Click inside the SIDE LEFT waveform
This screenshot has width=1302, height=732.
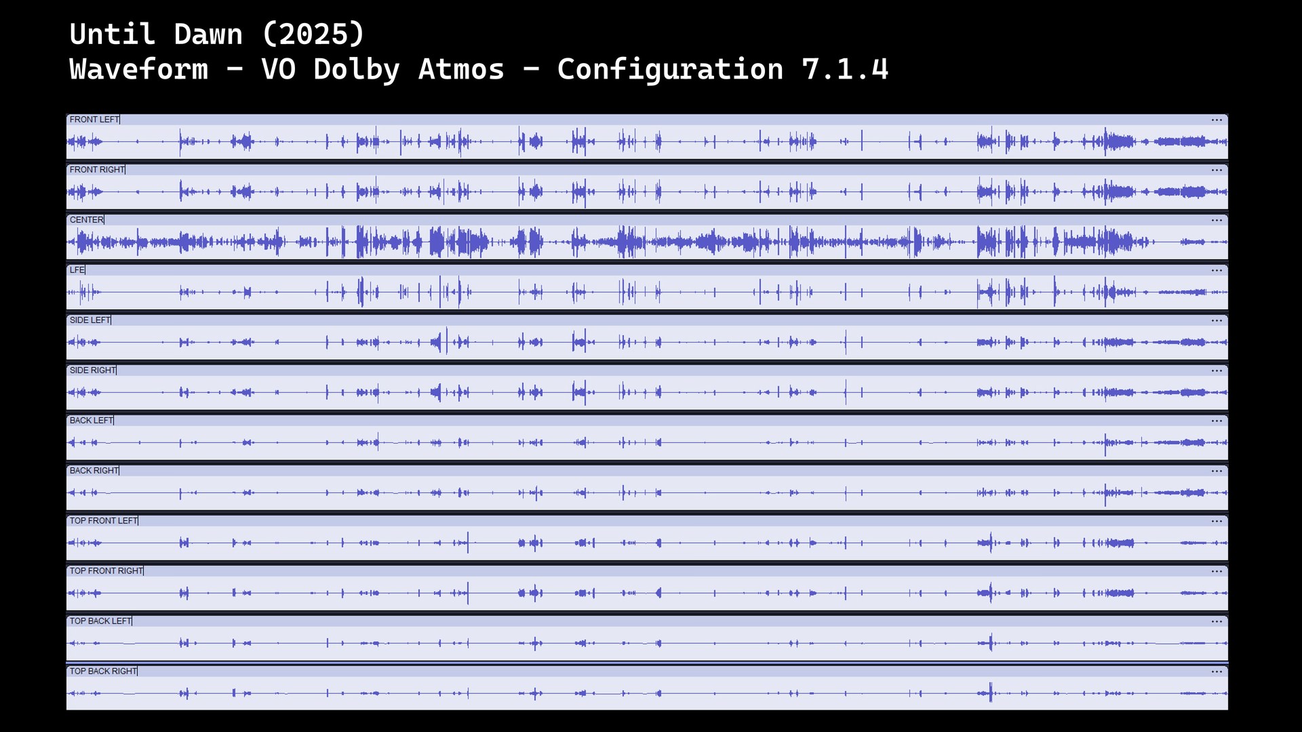[x=647, y=342]
